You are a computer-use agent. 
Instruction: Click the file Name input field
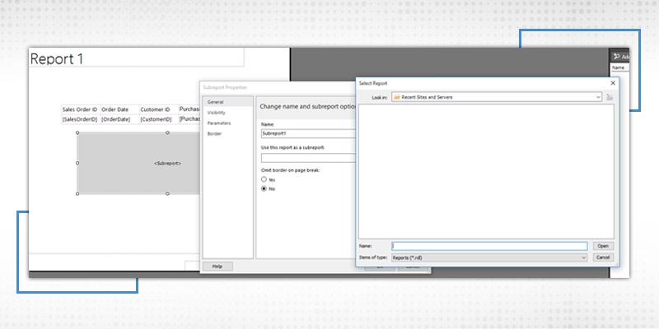coord(489,246)
